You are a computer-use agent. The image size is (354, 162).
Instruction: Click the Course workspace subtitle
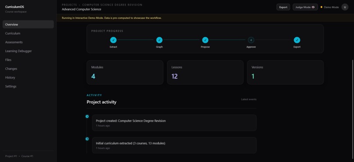(16, 12)
